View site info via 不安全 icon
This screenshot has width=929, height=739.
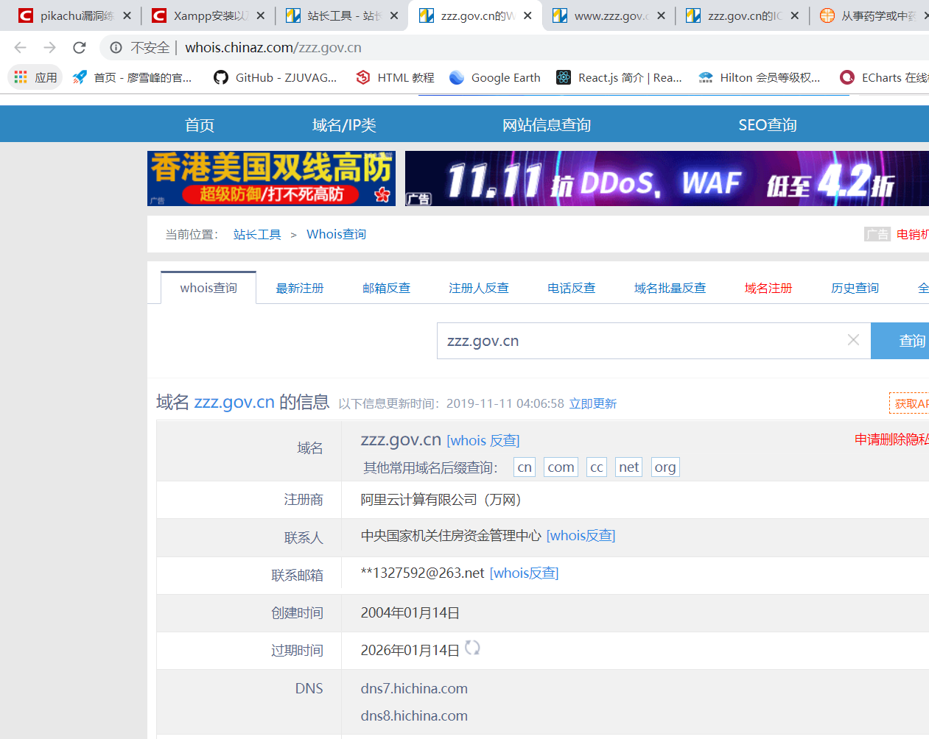tap(116, 48)
